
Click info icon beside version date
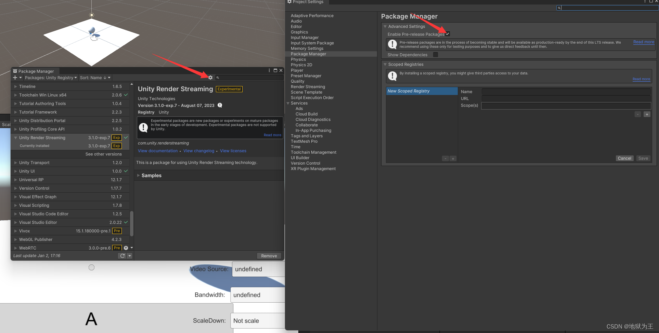coord(220,105)
